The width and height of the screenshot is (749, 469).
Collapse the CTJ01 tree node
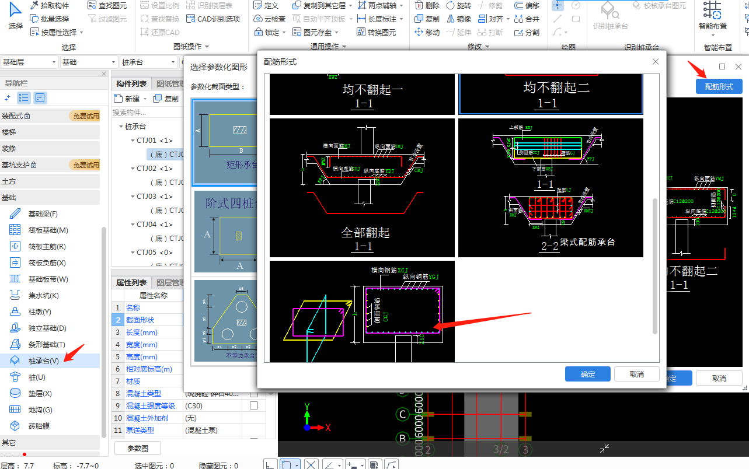coord(133,141)
